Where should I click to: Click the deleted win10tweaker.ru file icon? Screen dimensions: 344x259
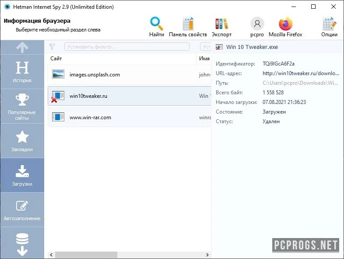(58, 97)
